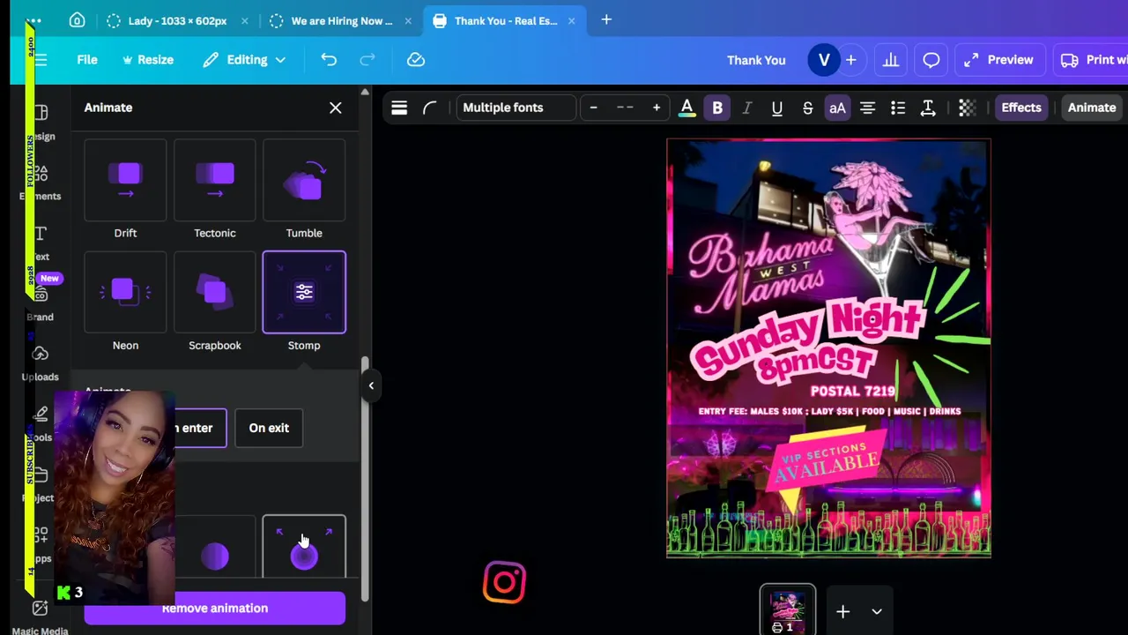Switch to We are Hiring Now tab
1128x635 pixels.
[341, 20]
